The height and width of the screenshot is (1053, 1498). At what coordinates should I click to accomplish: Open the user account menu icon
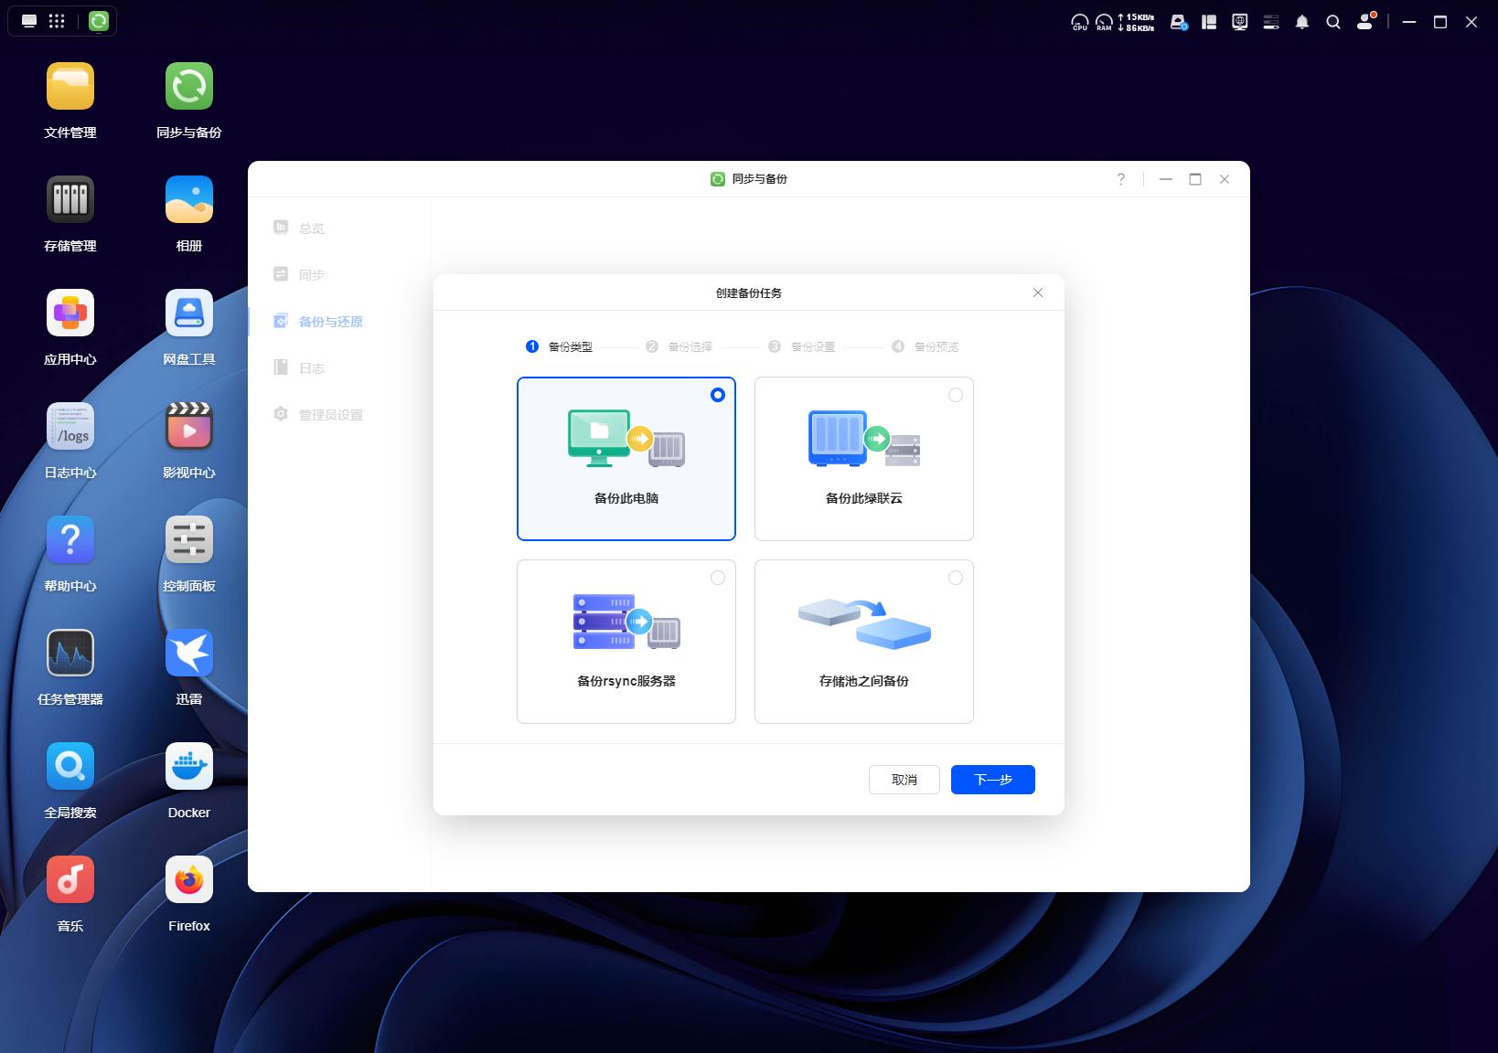coord(1366,21)
